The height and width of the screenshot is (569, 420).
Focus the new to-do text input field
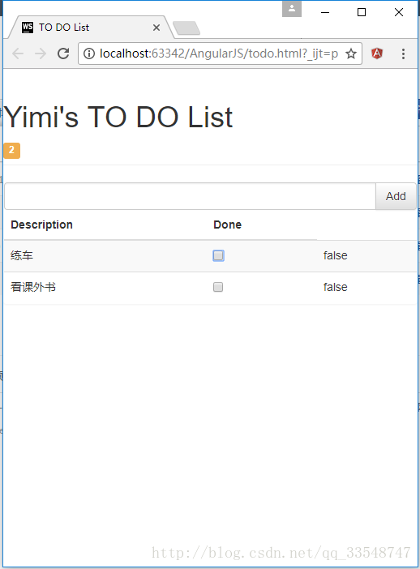click(x=191, y=196)
